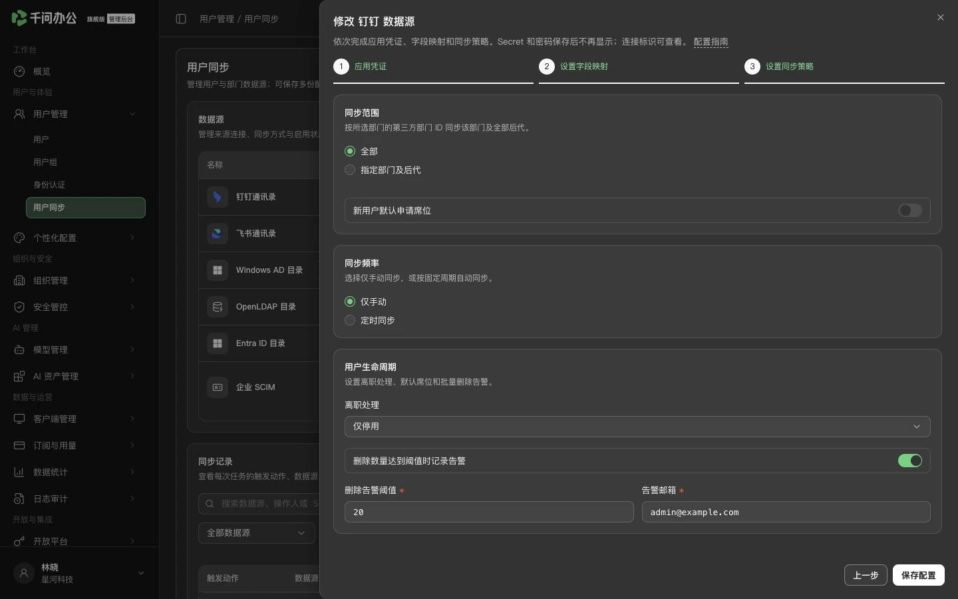The image size is (958, 599).
Task: Select 定时同步 radio option
Action: [x=350, y=320]
